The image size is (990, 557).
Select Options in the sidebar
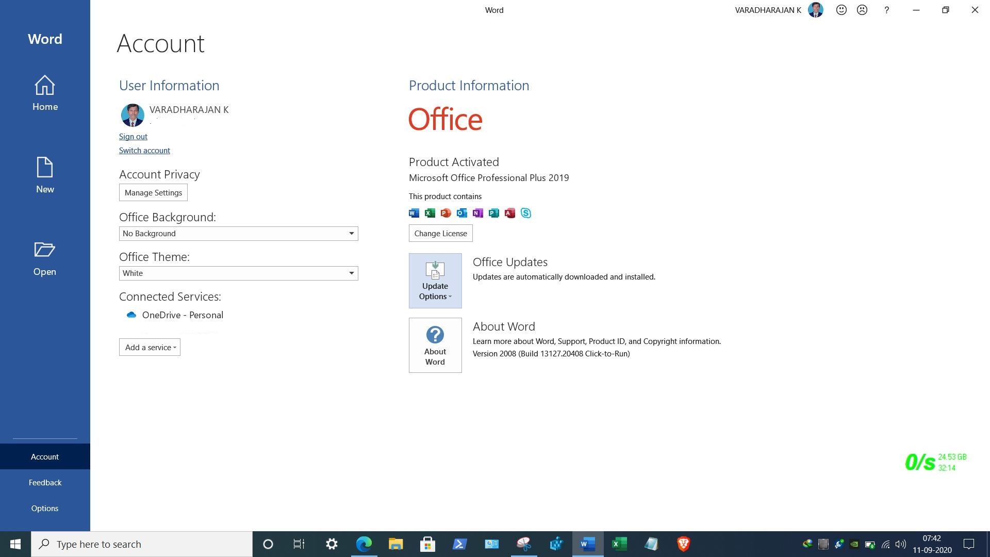(45, 508)
